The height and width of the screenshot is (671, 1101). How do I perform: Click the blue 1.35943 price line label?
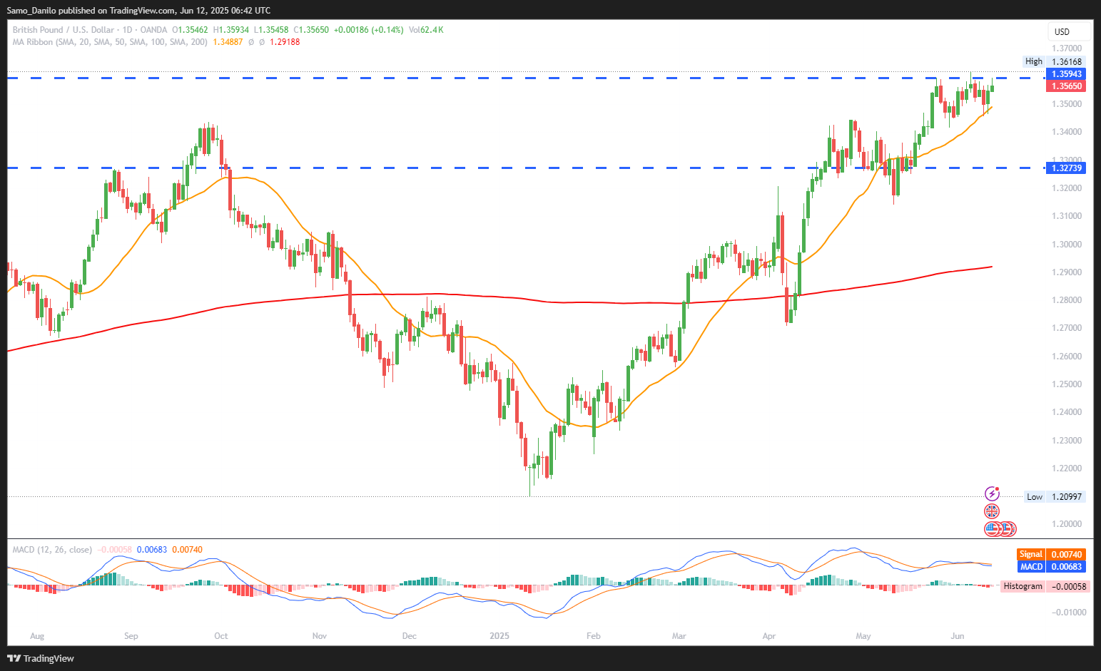(x=1066, y=74)
